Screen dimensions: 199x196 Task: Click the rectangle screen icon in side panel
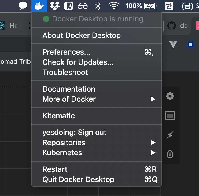pyautogui.click(x=170, y=116)
